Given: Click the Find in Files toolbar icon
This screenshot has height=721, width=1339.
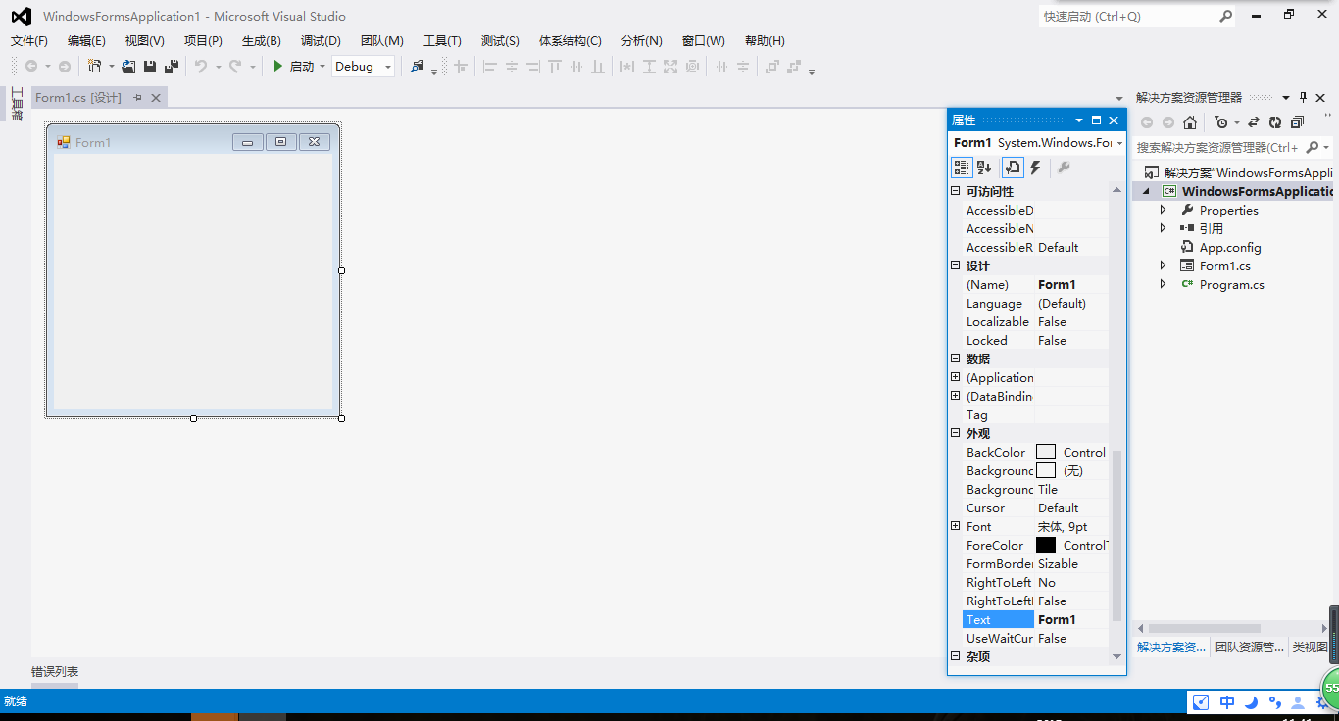Looking at the screenshot, I should (x=418, y=67).
